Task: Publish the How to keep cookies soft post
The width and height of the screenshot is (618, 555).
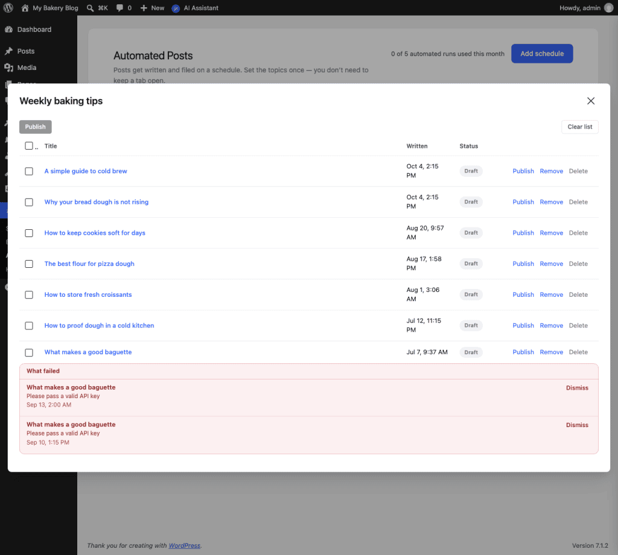Action: point(523,233)
